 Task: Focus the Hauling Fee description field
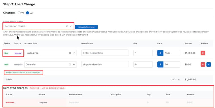[105, 53]
